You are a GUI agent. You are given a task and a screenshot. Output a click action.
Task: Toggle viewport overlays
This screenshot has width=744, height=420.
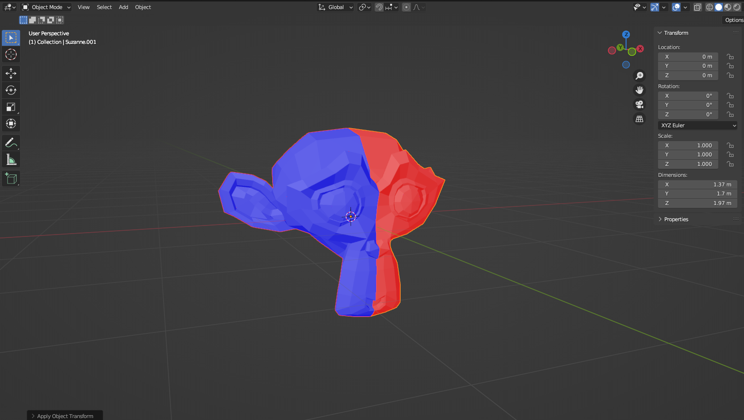pyautogui.click(x=676, y=7)
